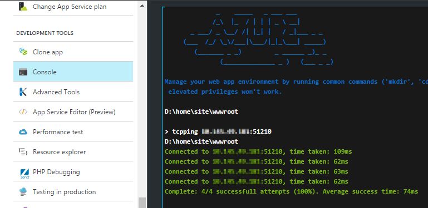This screenshot has width=428, height=208.
Task: Open PHP Debugging
Action: point(73,171)
